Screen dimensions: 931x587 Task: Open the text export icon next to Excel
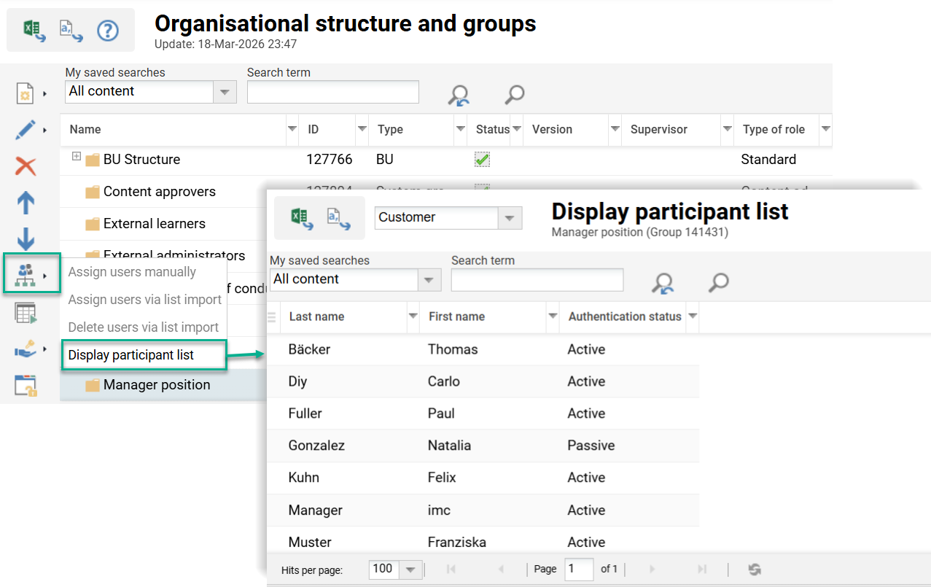pyautogui.click(x=68, y=29)
